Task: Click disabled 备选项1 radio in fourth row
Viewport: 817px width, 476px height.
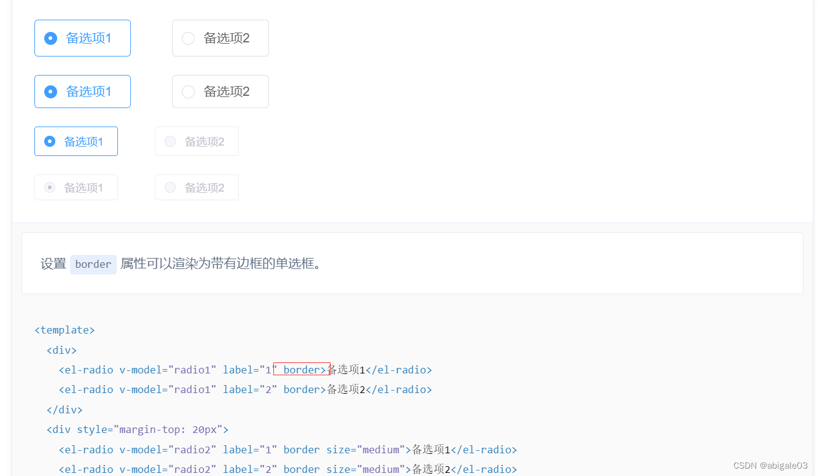Action: click(x=76, y=187)
